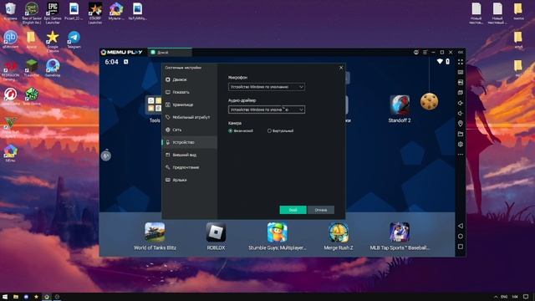Confirm settings with the green button

click(x=293, y=210)
